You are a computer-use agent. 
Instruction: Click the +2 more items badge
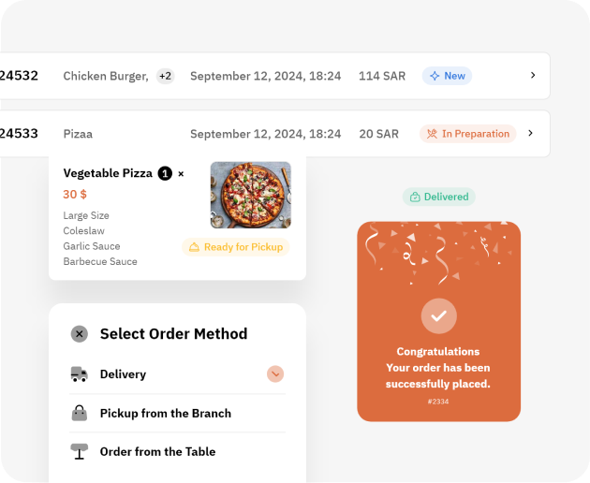click(x=165, y=76)
